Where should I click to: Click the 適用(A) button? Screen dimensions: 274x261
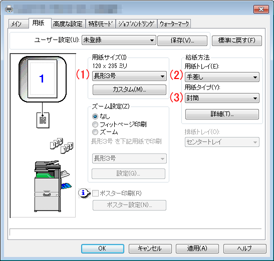click(197, 248)
